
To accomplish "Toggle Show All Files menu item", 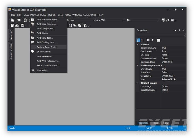I will pos(49,52).
